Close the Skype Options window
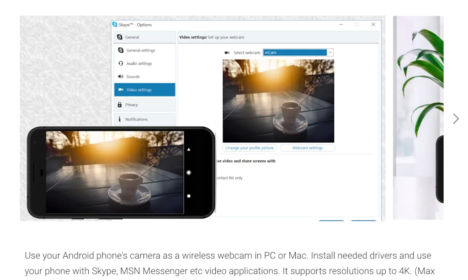Screen dimensions: 468x280 [373, 25]
